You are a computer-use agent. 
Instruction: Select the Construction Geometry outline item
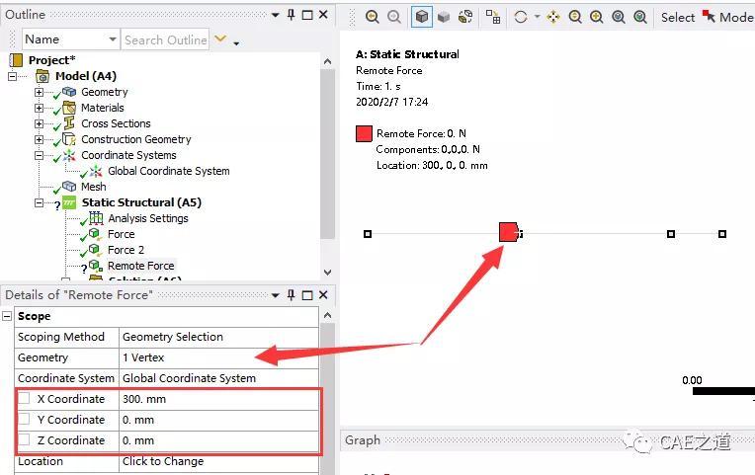click(135, 139)
